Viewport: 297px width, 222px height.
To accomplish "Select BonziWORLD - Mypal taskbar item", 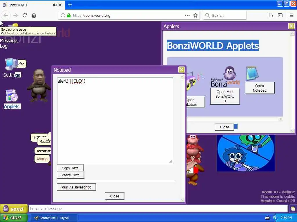I will 54,218.
